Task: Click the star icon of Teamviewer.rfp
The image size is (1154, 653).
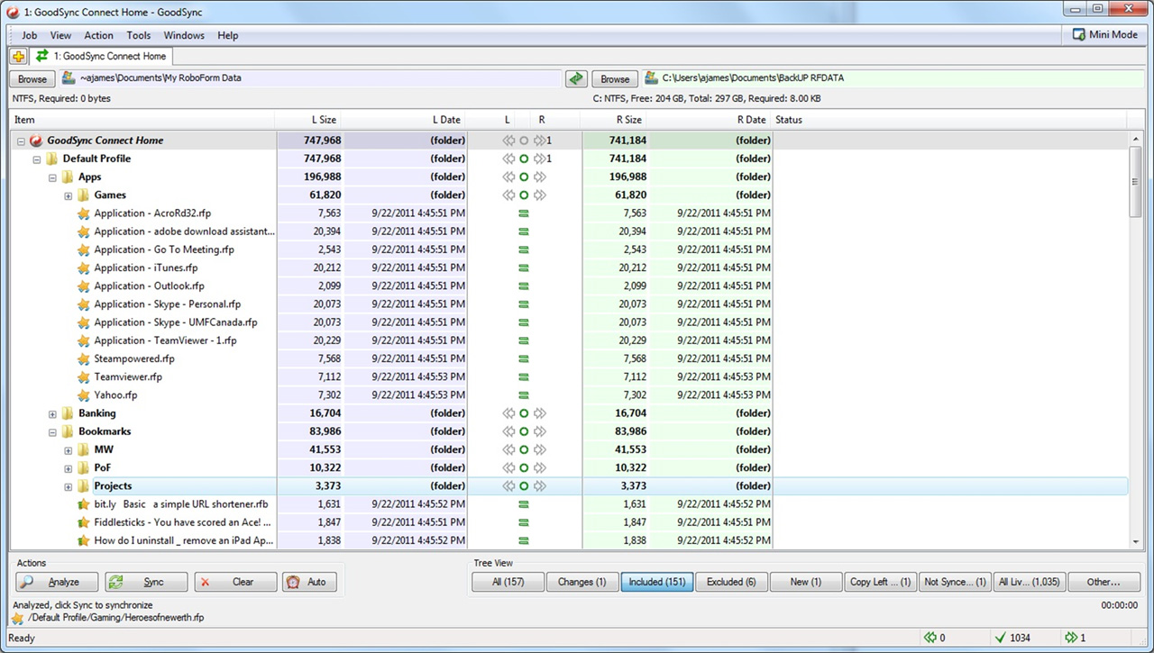Action: click(x=84, y=377)
